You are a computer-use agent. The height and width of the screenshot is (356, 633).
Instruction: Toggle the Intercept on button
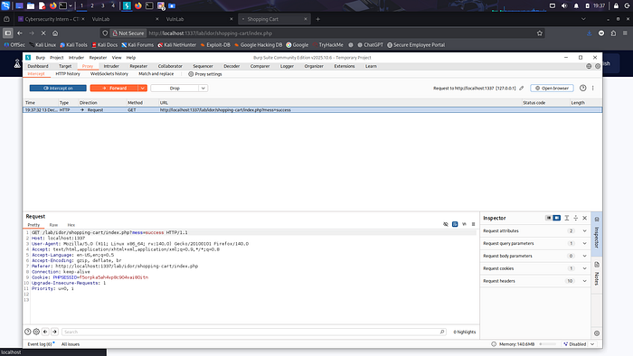(x=58, y=88)
